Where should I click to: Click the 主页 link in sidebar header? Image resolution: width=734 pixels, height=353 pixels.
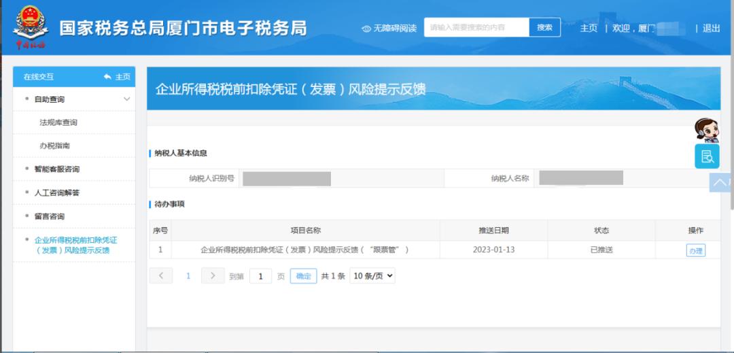pos(122,77)
